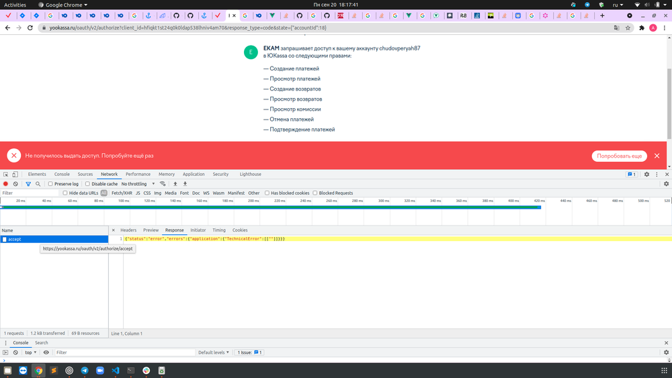672x378 pixels.
Task: Filter requests by Fetch/XHR
Action: coord(122,193)
